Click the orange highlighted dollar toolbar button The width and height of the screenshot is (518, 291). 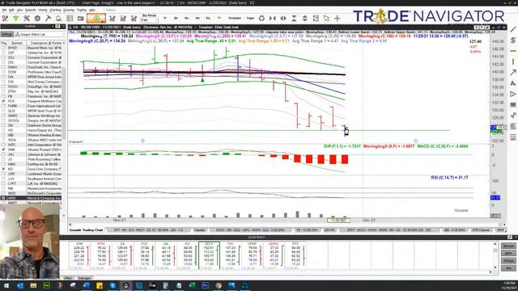(x=96, y=19)
